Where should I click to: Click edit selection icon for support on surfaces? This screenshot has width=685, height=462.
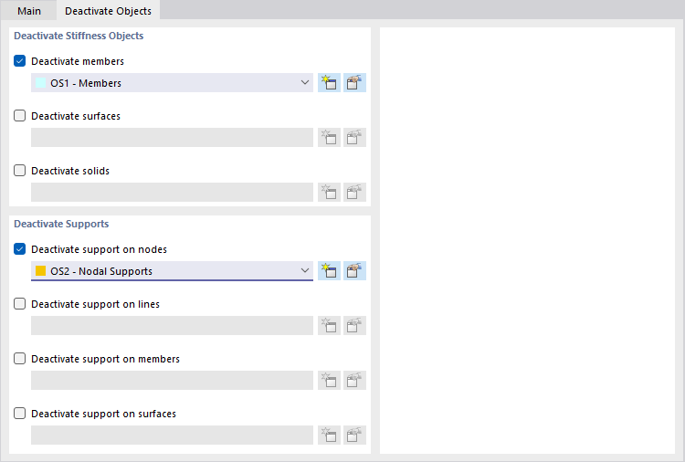tap(354, 436)
